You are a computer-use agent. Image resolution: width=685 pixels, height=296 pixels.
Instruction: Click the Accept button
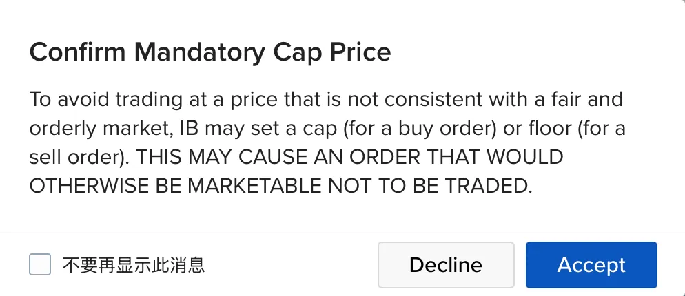point(591,265)
